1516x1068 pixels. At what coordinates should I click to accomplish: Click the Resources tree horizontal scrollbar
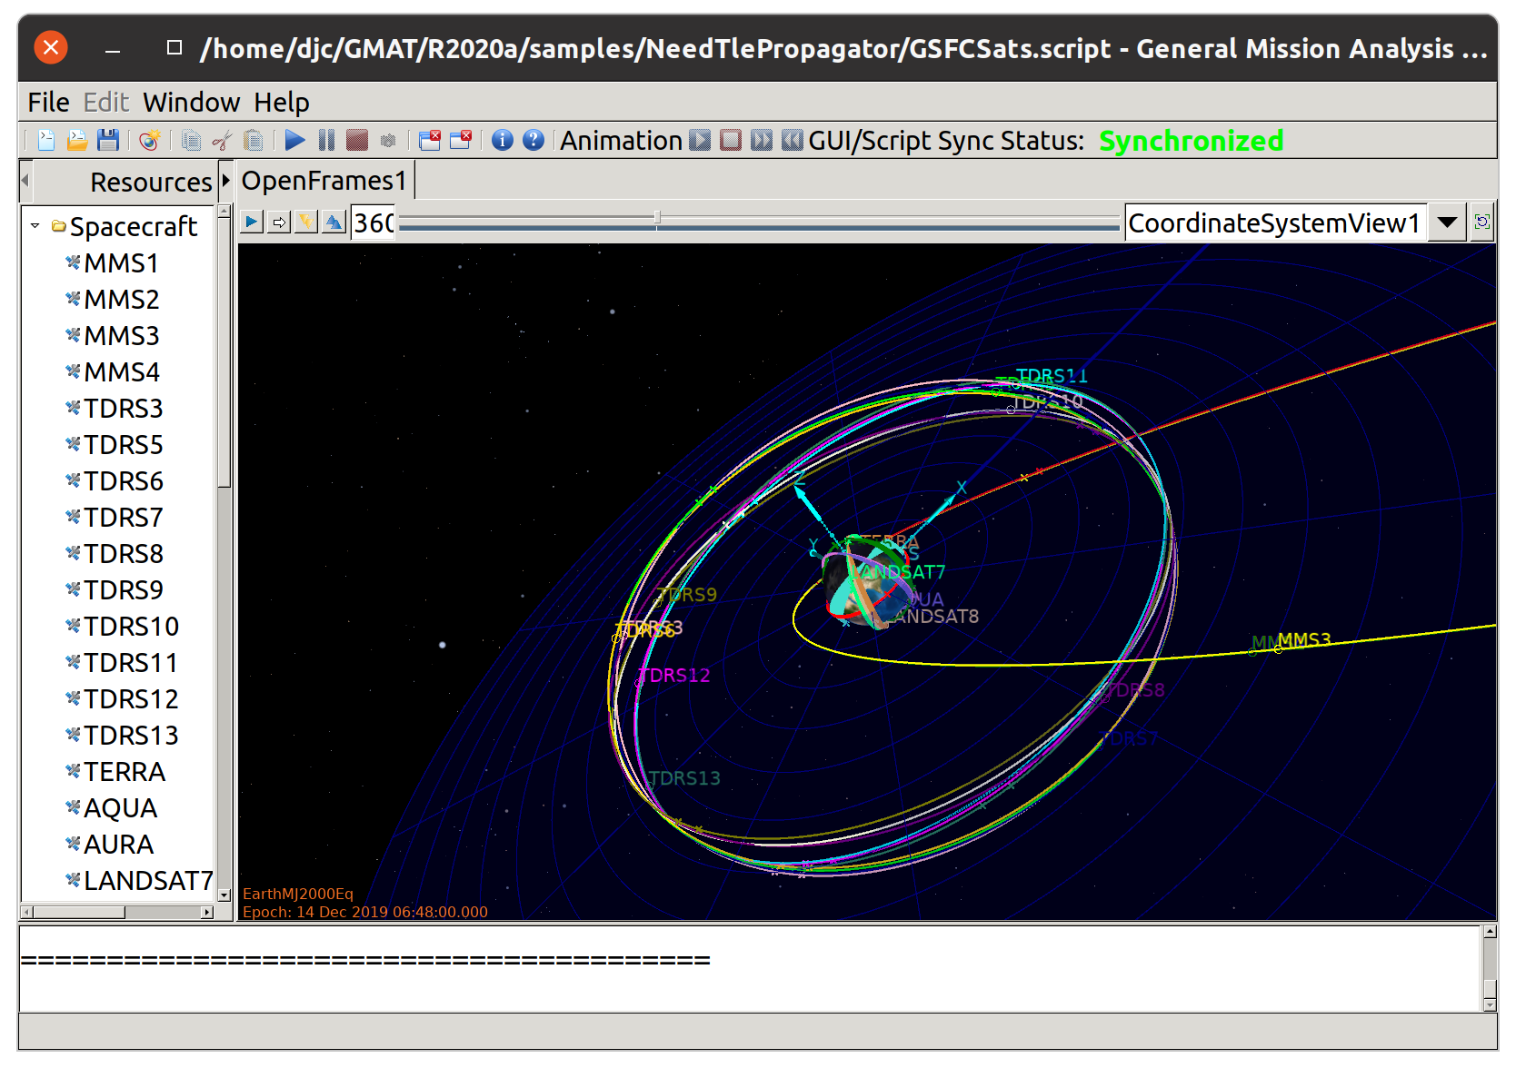117,912
